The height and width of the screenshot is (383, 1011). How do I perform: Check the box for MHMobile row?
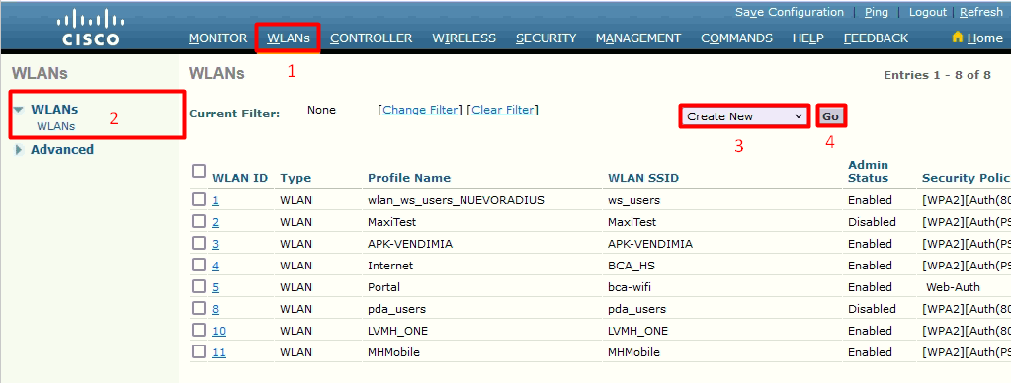(199, 351)
